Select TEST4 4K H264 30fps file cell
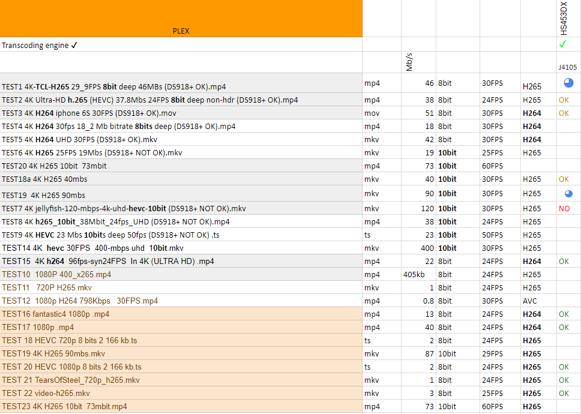This screenshot has height=414, width=581. [x=181, y=126]
